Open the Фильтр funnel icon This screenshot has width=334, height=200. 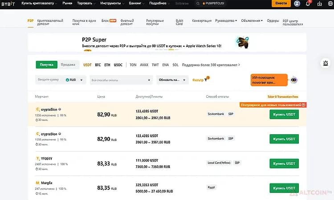[206, 80]
